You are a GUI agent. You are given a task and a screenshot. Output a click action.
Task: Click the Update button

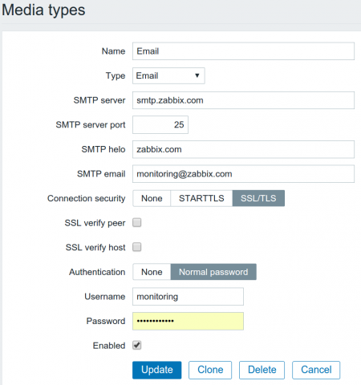click(157, 370)
